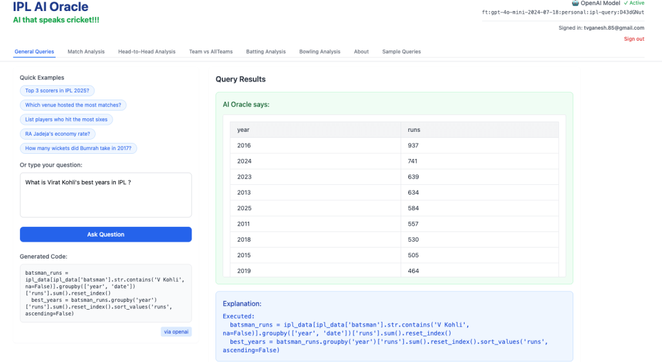
Task: Click the 'via openai' badge
Action: [x=176, y=332]
